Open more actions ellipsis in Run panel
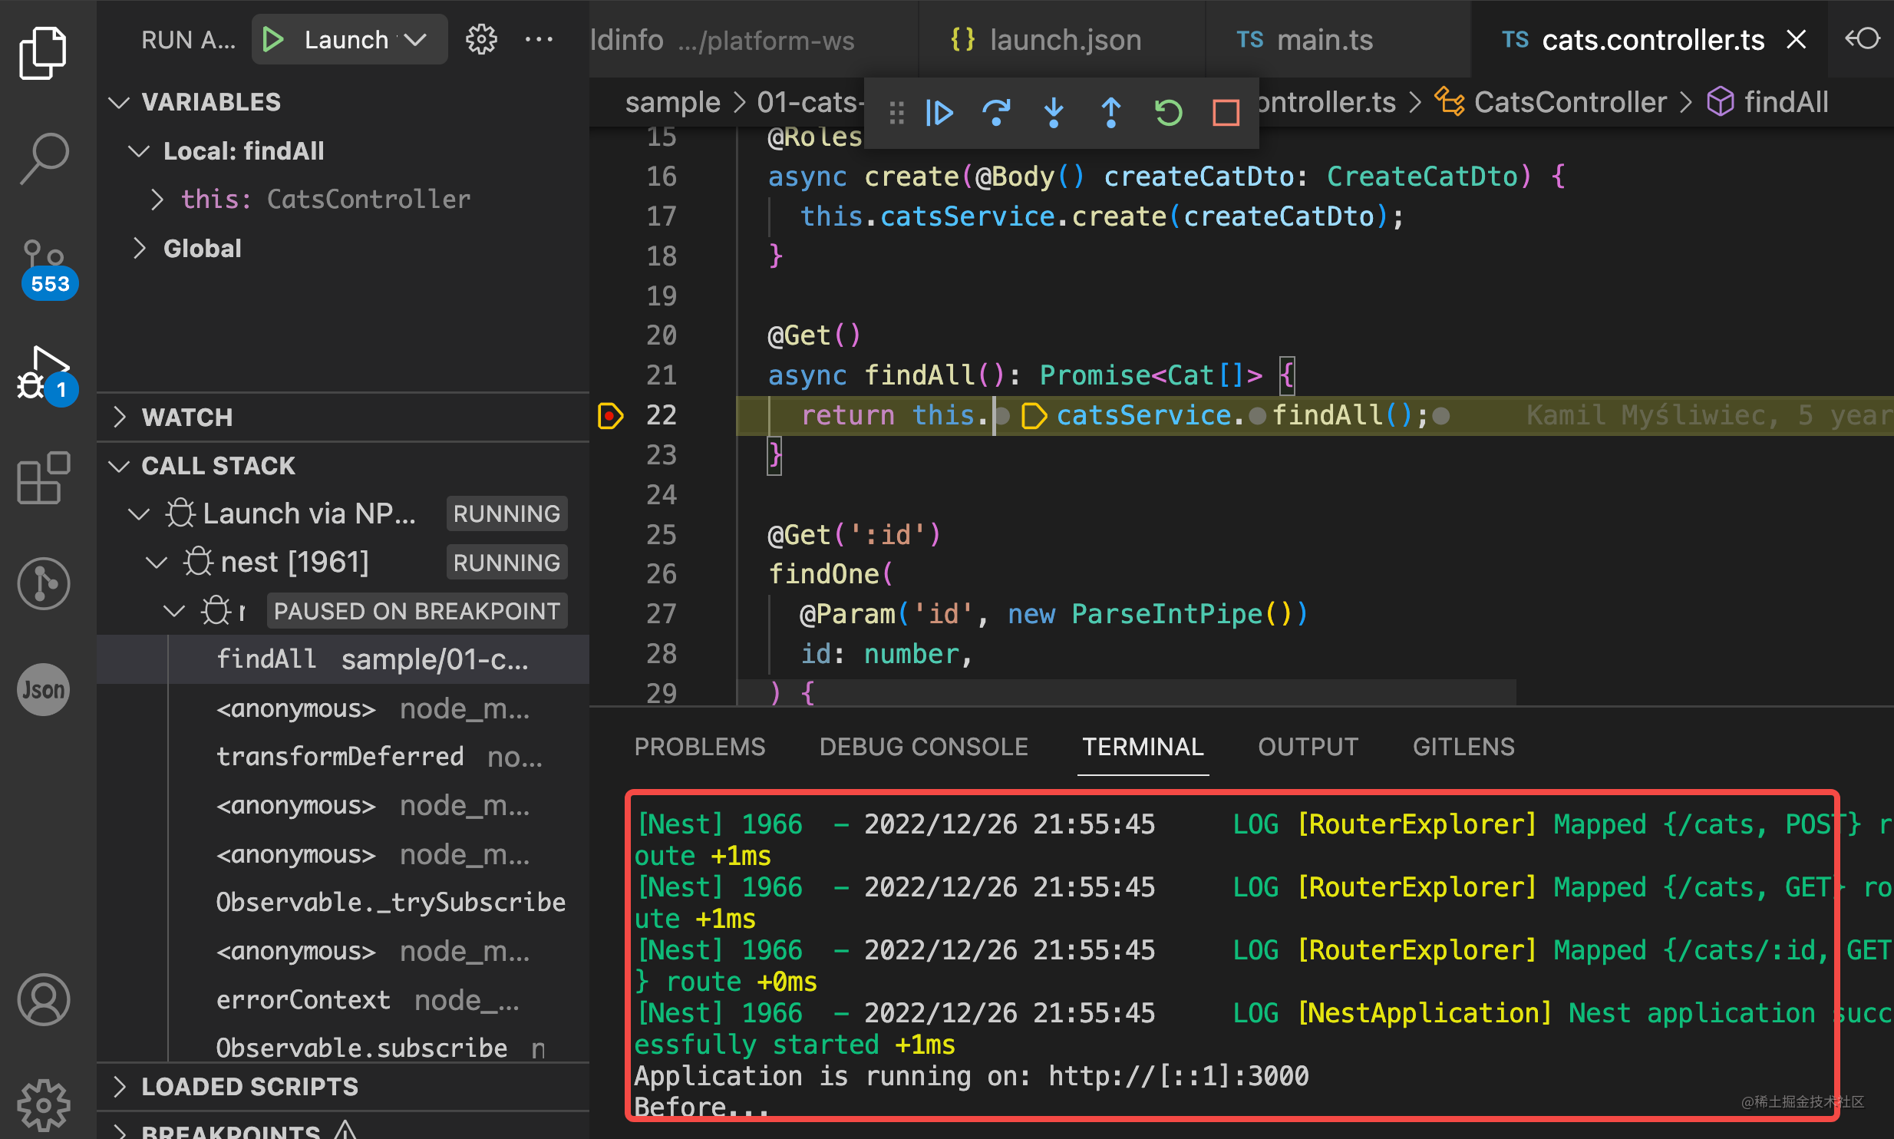 [539, 39]
